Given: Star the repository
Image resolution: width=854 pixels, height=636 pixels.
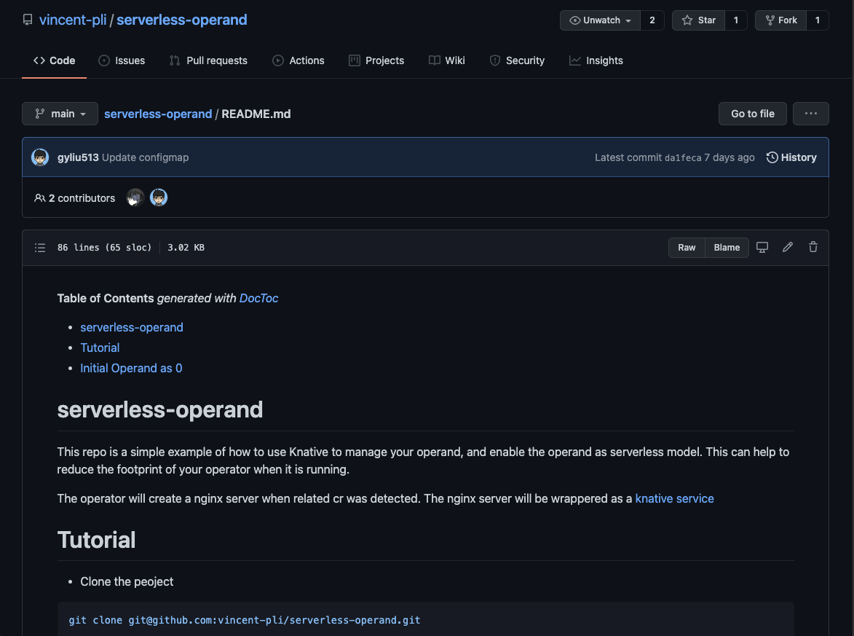Looking at the screenshot, I should tap(699, 20).
